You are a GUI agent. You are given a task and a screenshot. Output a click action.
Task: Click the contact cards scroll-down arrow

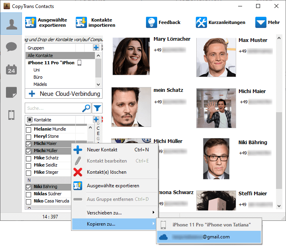click(279, 206)
